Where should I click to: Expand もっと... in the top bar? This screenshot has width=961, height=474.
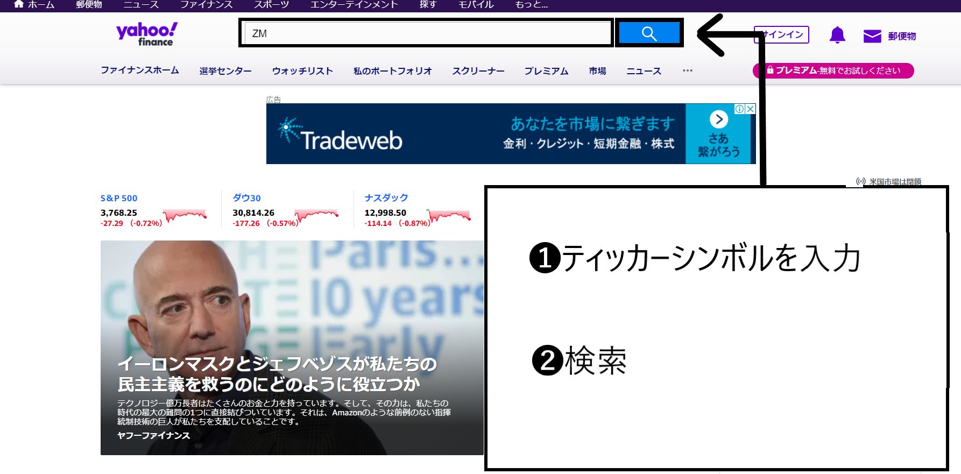click(531, 4)
